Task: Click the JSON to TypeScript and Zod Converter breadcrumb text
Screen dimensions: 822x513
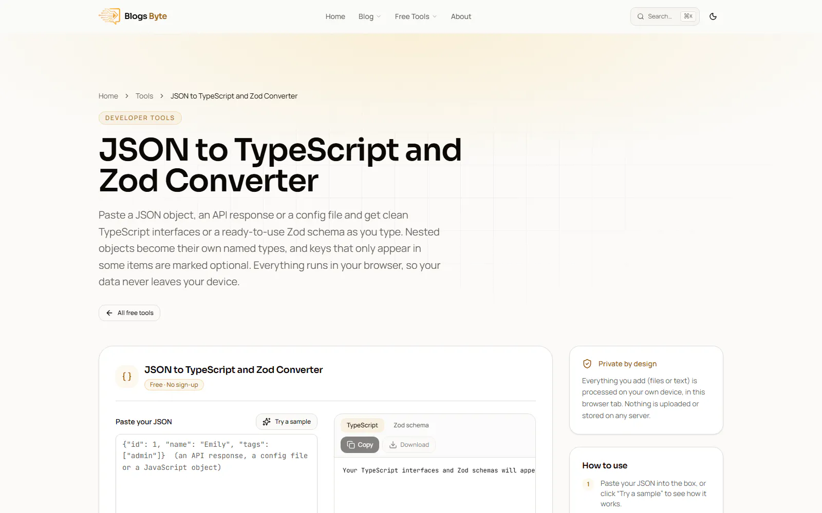Action: pos(234,96)
